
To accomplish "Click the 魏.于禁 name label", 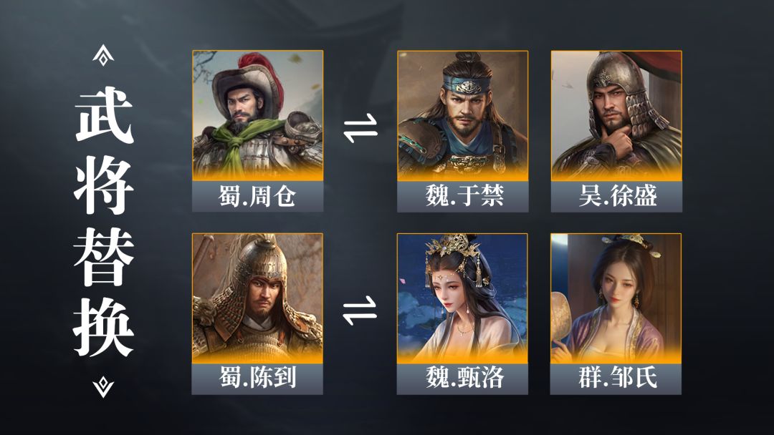I will coord(462,196).
